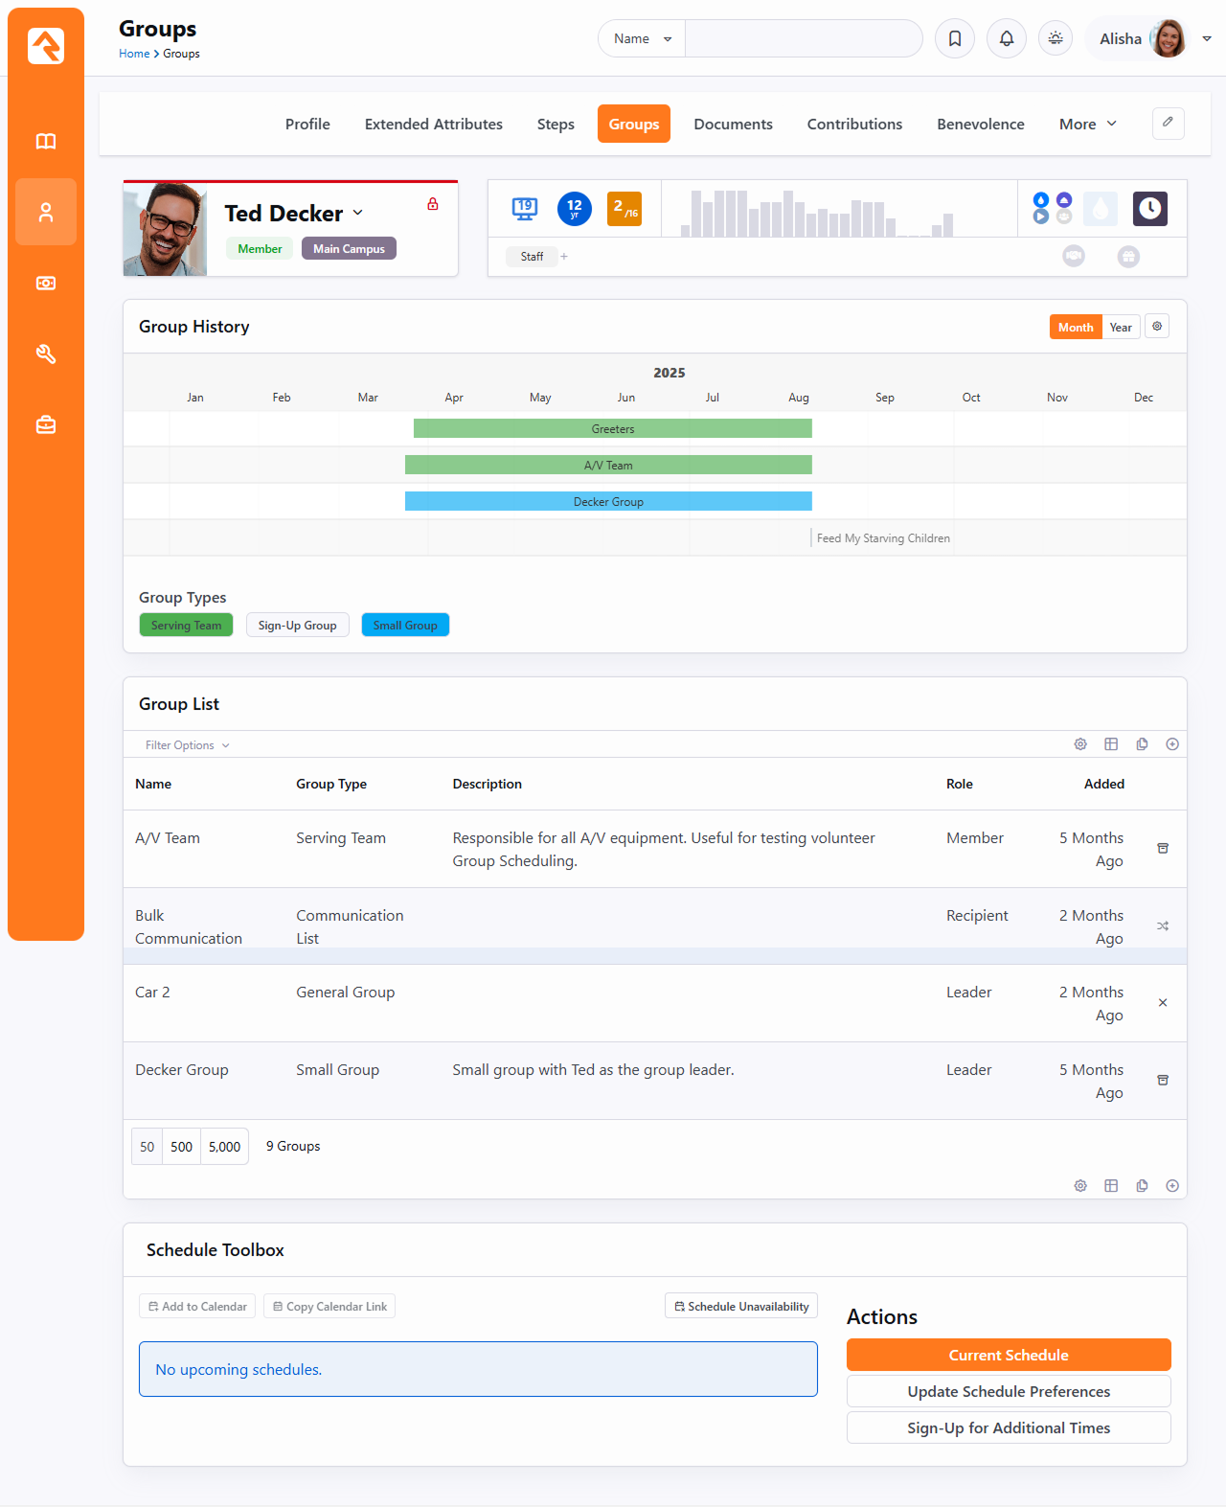Click Update Schedule Preferences button
The height and width of the screenshot is (1507, 1226).
(1009, 1391)
